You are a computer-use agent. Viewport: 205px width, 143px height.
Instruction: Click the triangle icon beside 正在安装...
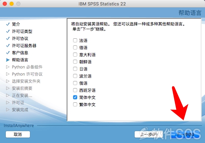[x=8, y=96]
